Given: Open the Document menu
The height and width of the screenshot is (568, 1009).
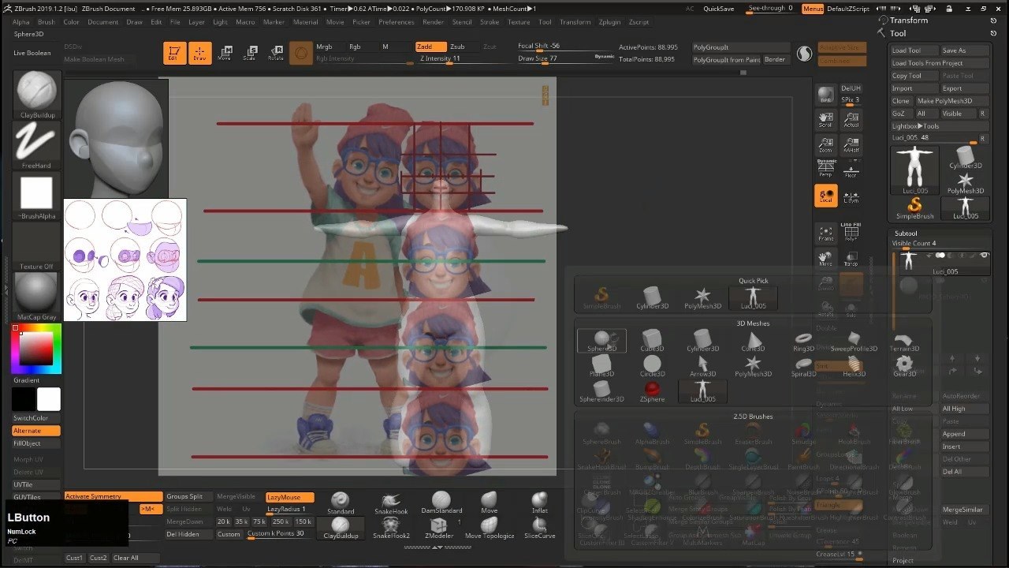Looking at the screenshot, I should coord(102,22).
